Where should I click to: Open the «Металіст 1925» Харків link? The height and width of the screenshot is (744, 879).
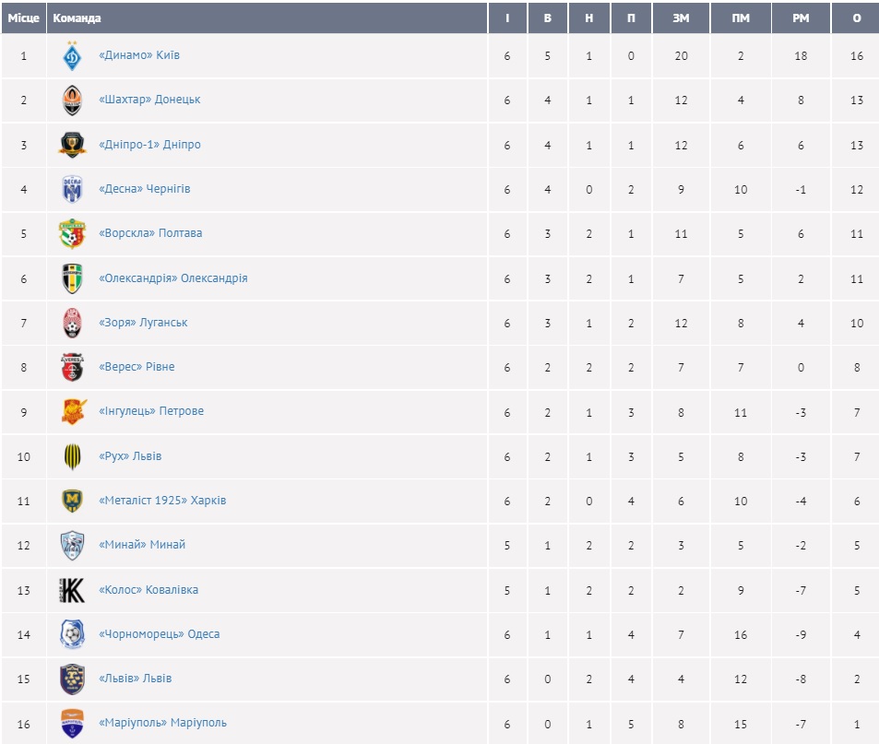[162, 501]
